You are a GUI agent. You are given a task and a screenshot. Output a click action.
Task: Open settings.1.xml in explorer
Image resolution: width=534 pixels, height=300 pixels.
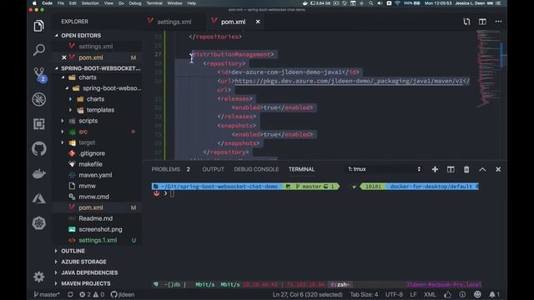click(x=98, y=240)
